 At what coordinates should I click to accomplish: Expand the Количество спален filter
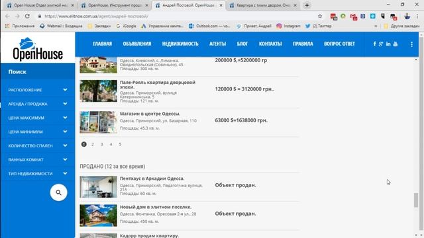click(x=38, y=145)
